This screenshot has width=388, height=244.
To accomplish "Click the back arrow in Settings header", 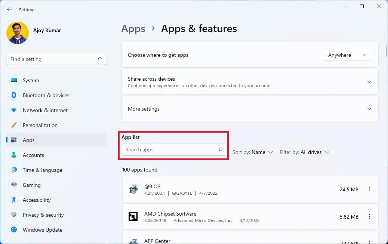I will pyautogui.click(x=9, y=9).
